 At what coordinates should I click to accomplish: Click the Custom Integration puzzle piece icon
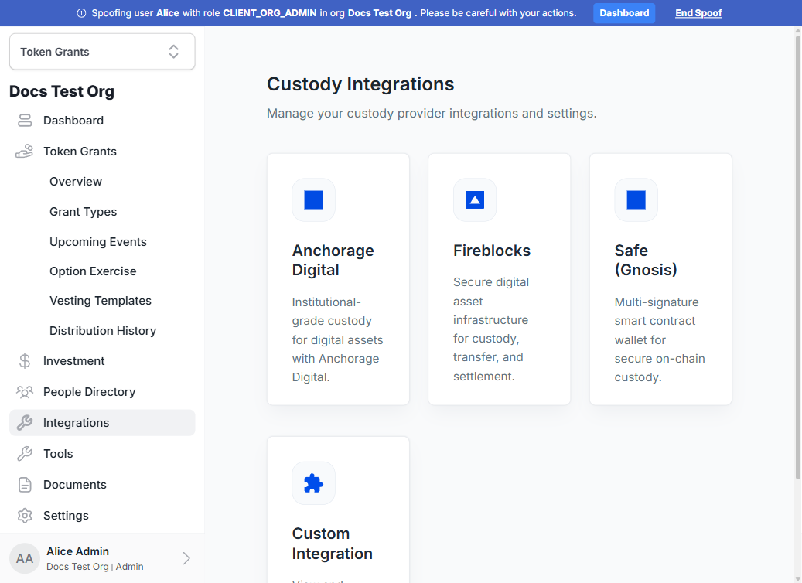point(313,483)
